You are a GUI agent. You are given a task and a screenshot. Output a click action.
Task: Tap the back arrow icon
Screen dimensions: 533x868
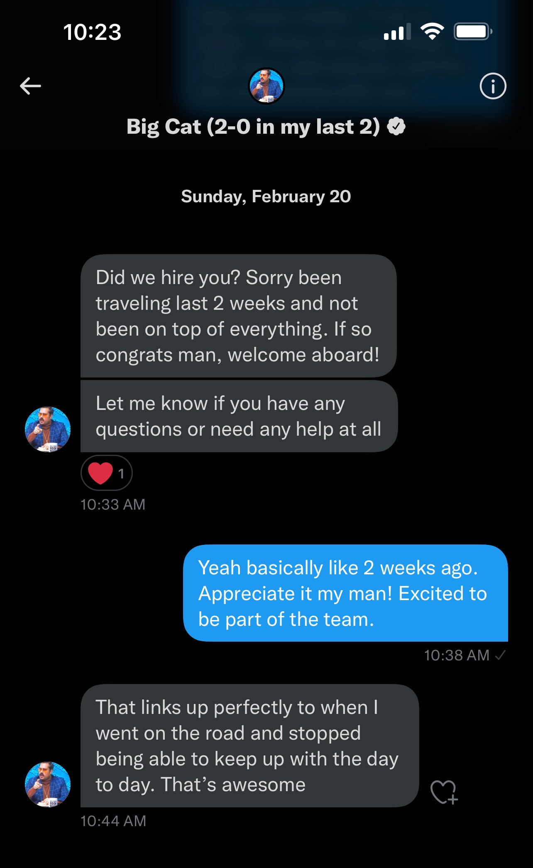click(31, 86)
